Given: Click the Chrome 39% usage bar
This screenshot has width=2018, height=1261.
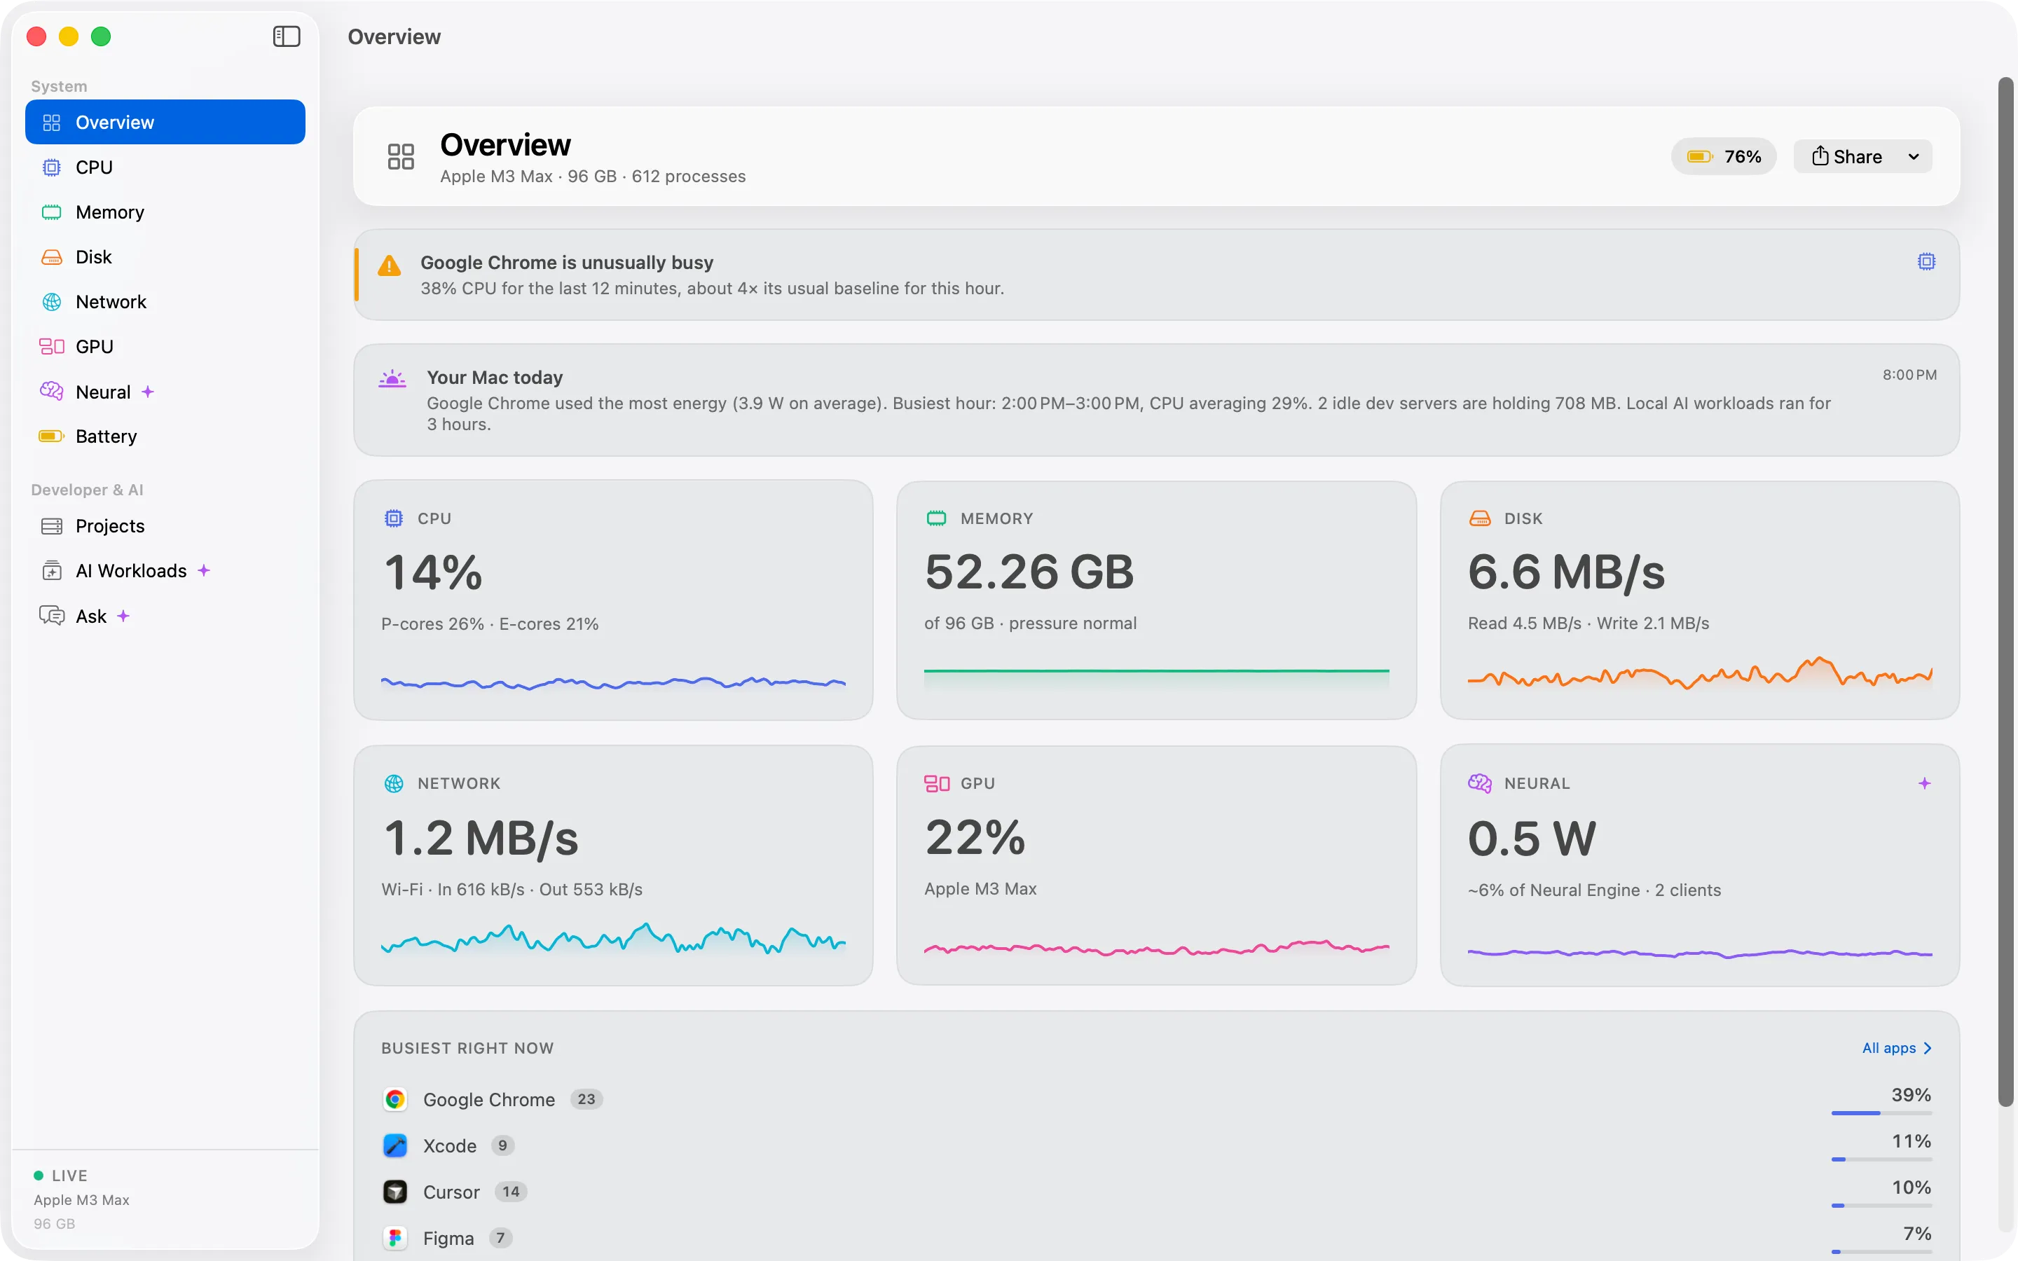Looking at the screenshot, I should tap(1881, 1112).
